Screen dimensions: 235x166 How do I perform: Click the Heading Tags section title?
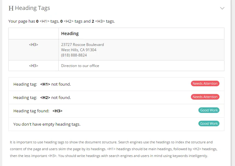coord(33,8)
